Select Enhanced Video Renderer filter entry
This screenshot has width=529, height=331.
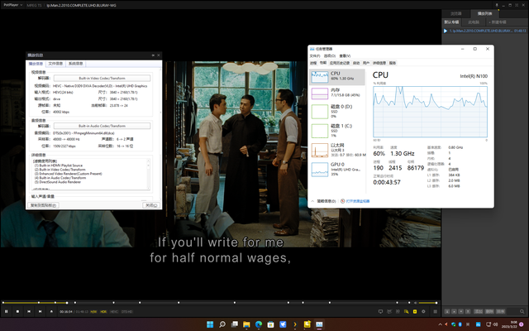tap(68, 174)
